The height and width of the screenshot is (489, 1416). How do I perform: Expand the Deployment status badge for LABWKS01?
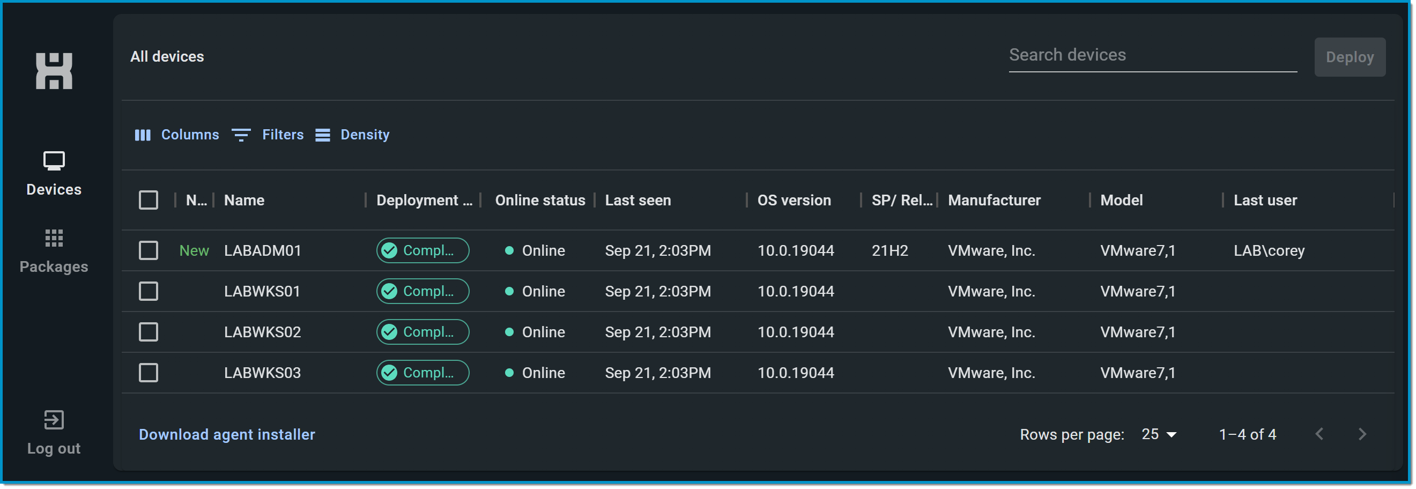422,291
